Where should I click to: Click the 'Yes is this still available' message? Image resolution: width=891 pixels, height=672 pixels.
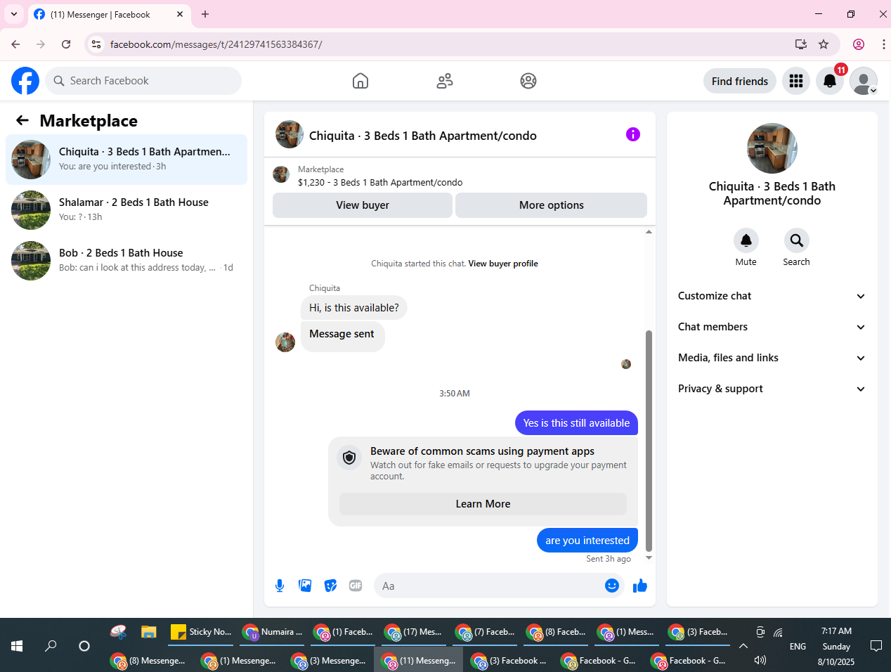click(576, 422)
